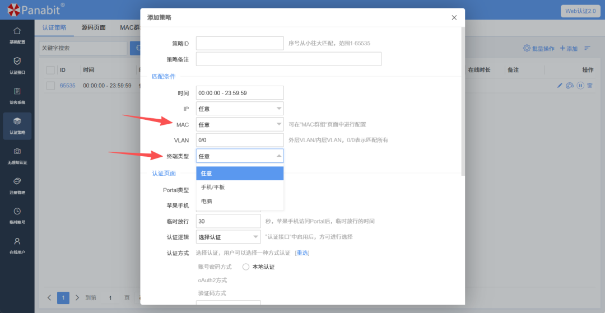
Task: Click the 时间 column header
Action: 89,70
